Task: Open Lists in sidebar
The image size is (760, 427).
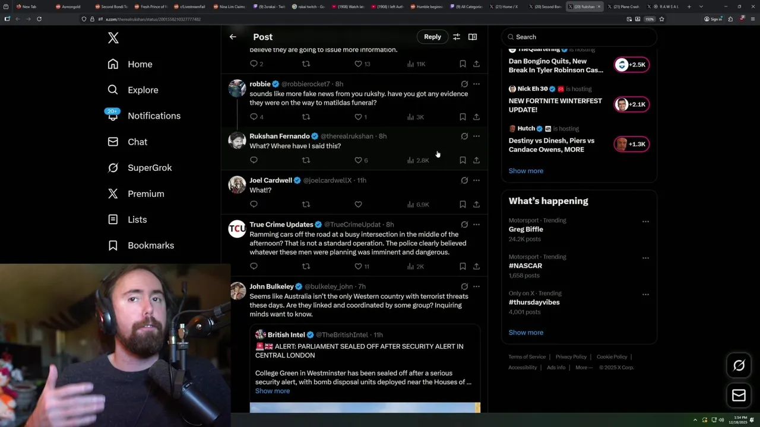Action: (127, 219)
